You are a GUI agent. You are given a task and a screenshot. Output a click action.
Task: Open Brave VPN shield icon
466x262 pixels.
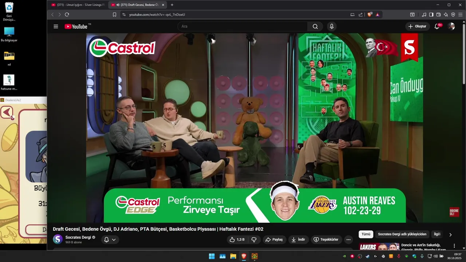pyautogui.click(x=453, y=15)
